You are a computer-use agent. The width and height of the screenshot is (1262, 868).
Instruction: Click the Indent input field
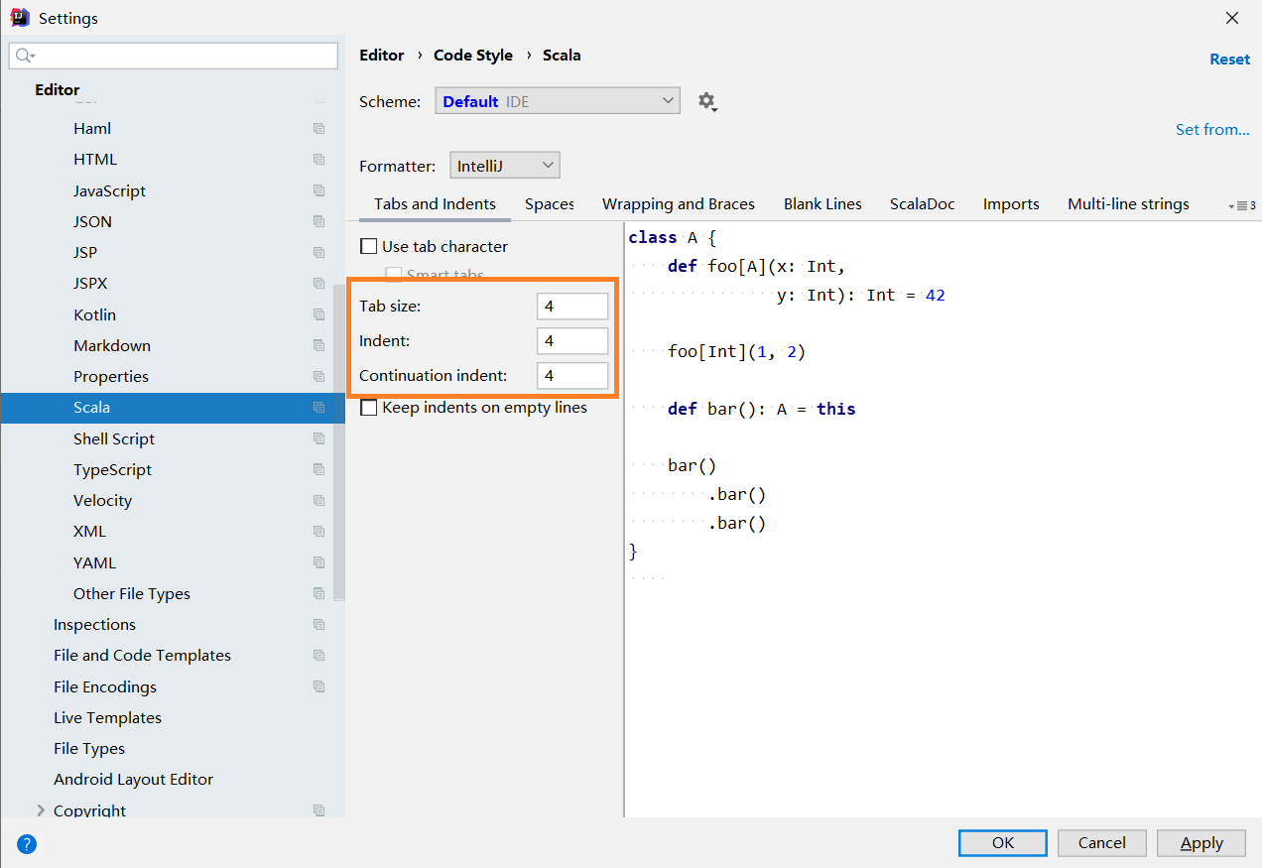click(572, 341)
